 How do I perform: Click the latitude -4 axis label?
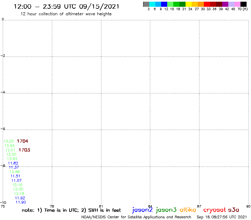pyautogui.click(x=3, y=92)
